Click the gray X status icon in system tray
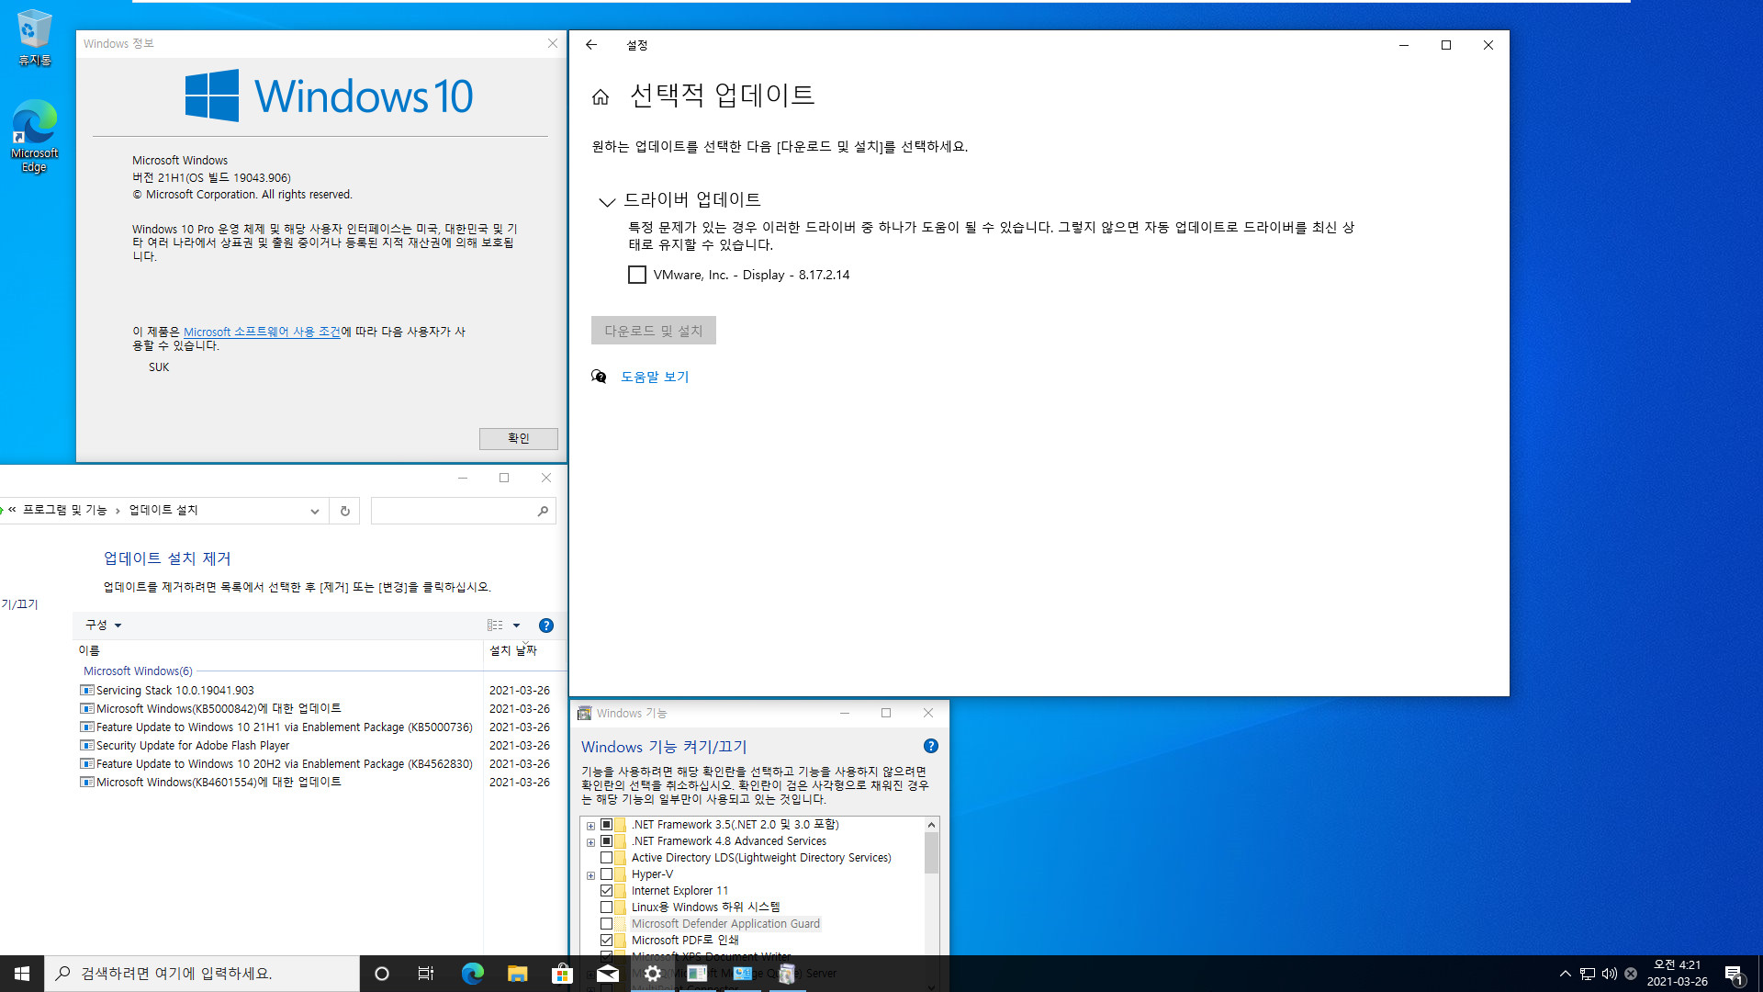Image resolution: width=1763 pixels, height=992 pixels. 1632,974
